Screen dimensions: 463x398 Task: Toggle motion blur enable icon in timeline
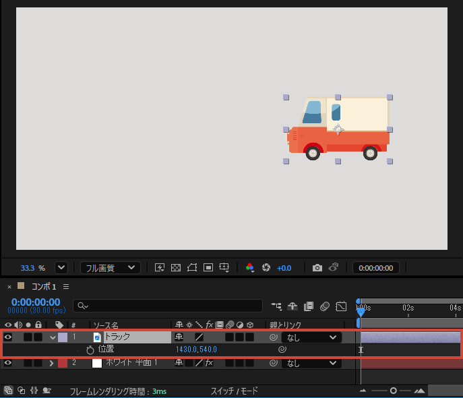point(325,306)
